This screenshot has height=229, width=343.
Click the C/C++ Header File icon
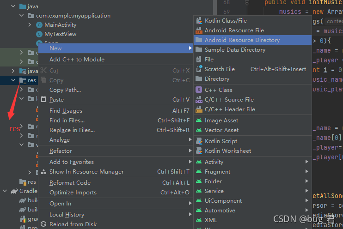(199, 109)
